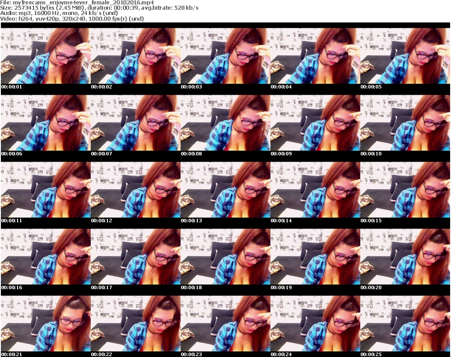Open the frame thumbnail at 00:00:12
Image resolution: width=451 pixels, height=357 pixels.
136,190
